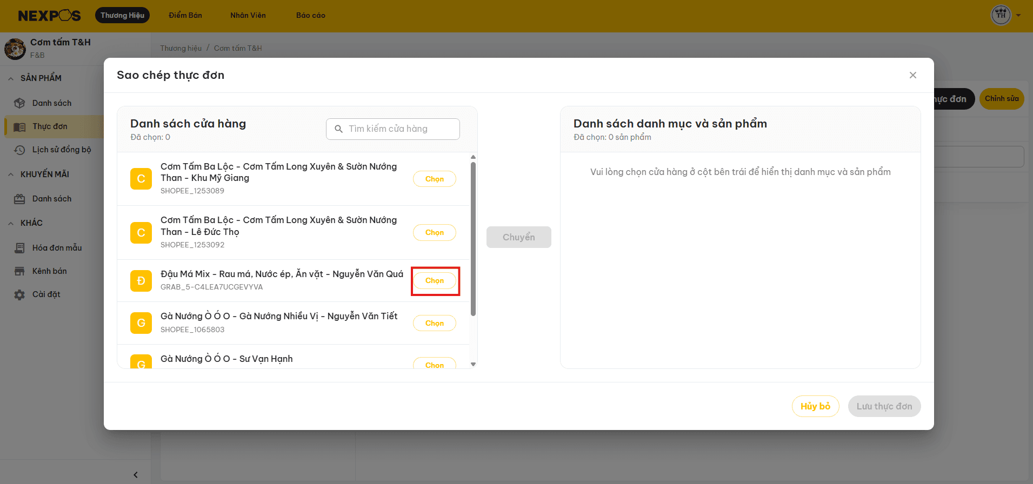The image size is (1033, 484).
Task: Collapse the KHÁC section
Action: (11, 223)
